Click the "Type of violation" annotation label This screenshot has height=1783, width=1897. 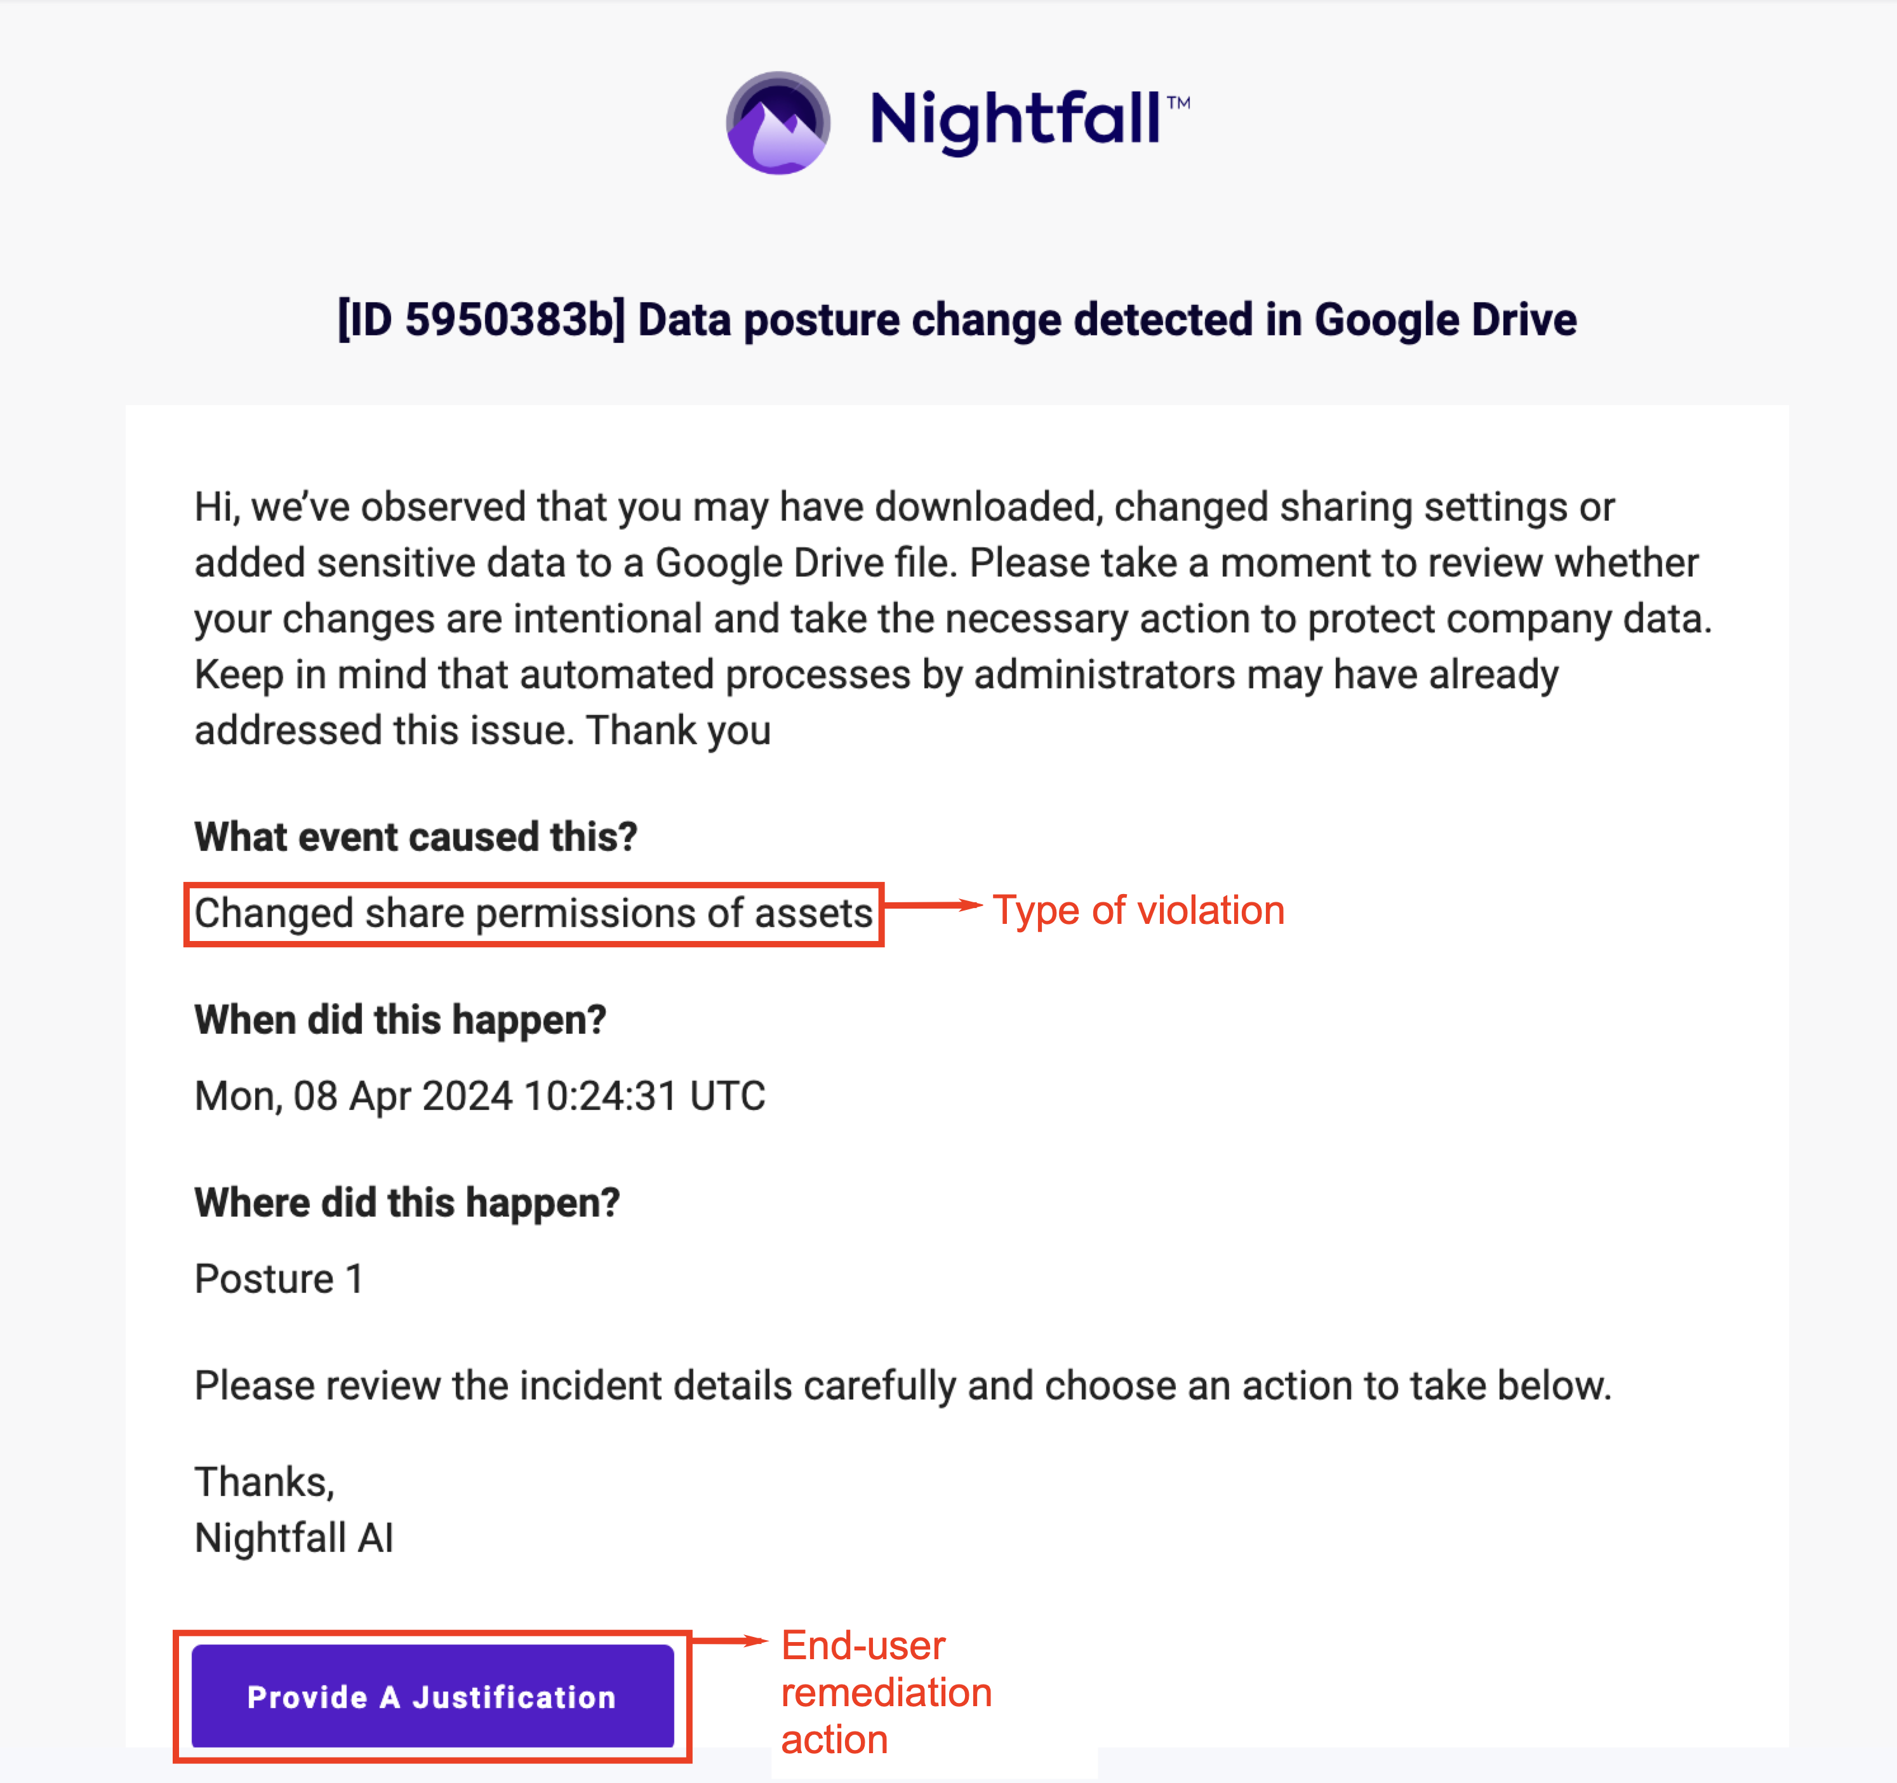[x=1138, y=911]
